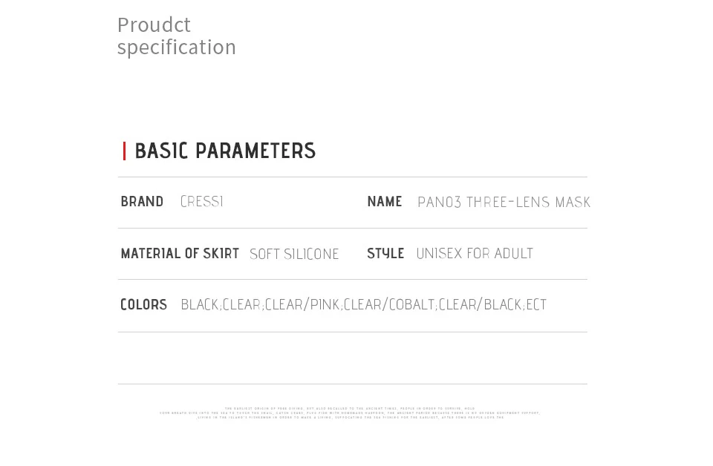The width and height of the screenshot is (713, 466).
Task: Select the COLORS label
Action: coord(143,305)
